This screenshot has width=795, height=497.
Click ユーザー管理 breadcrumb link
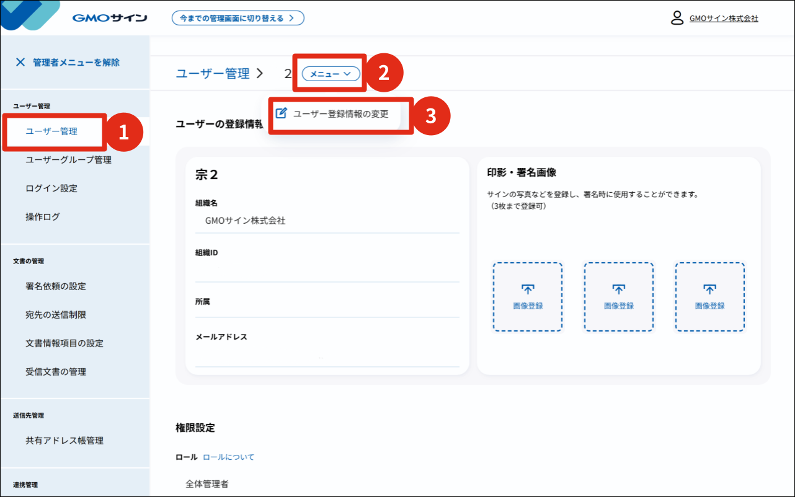[x=213, y=74]
